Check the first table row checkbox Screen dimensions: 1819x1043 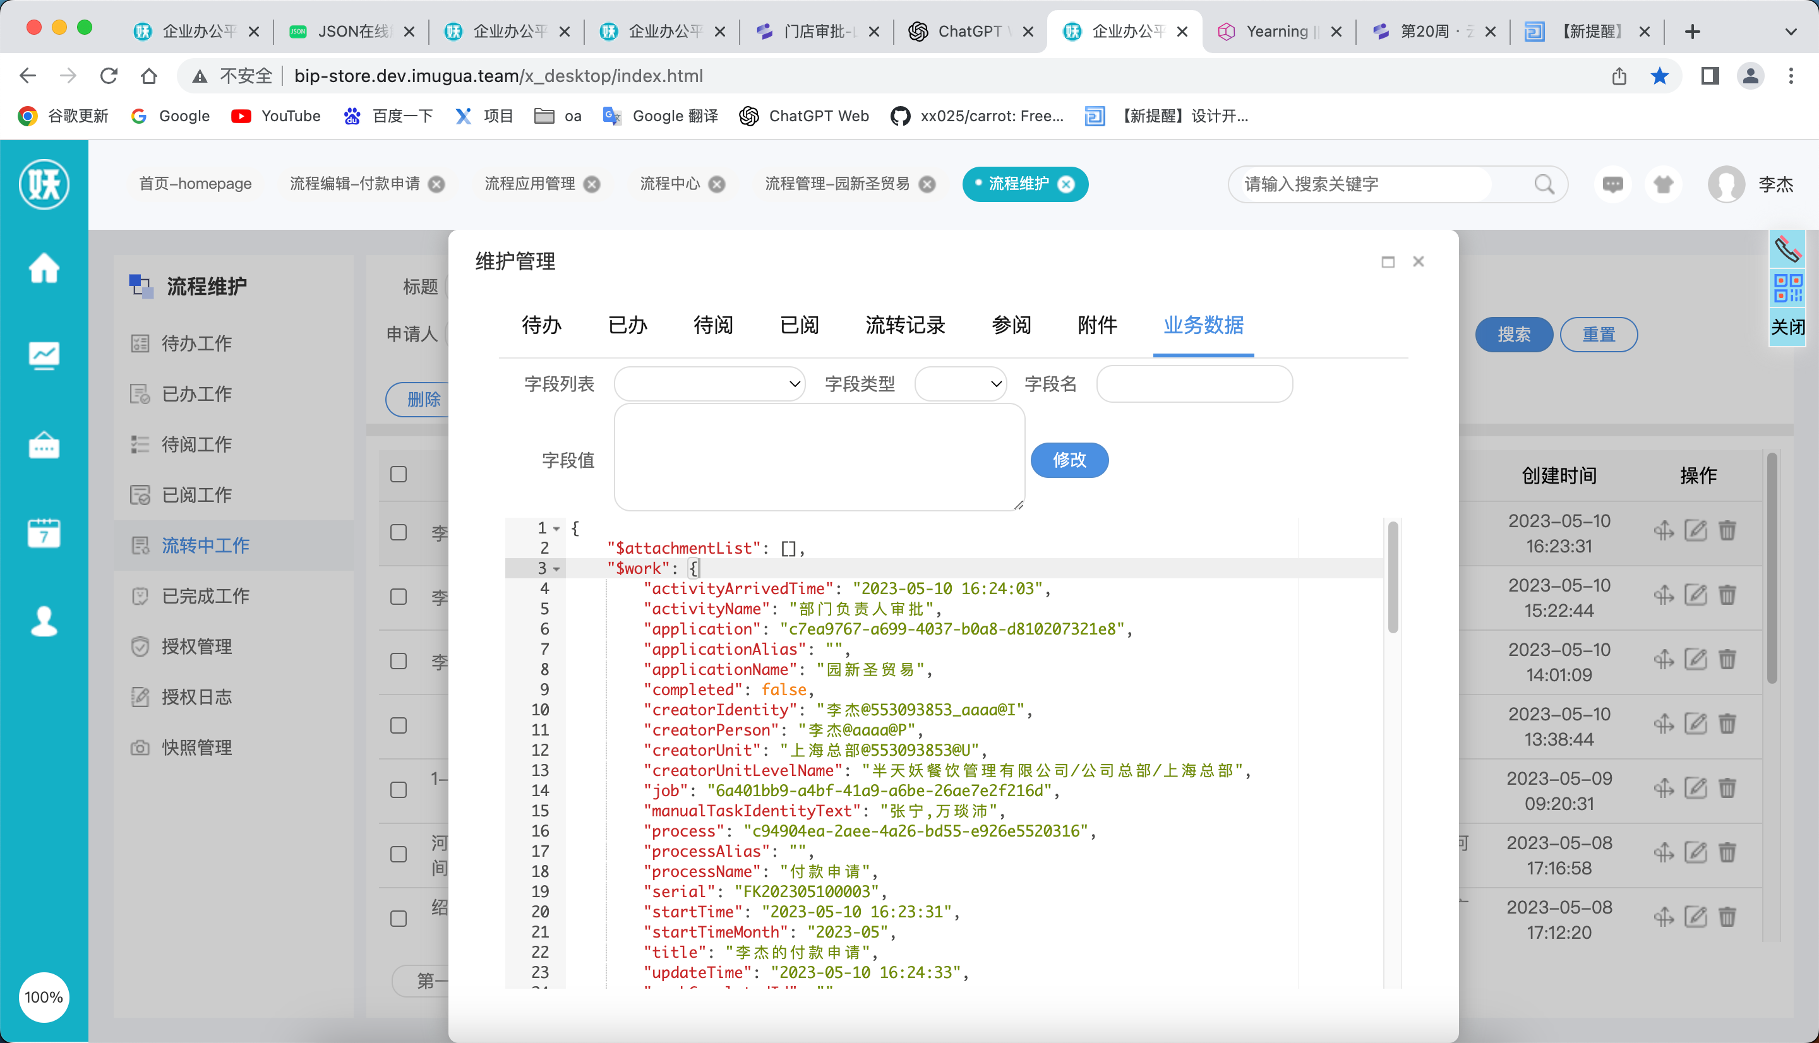(399, 532)
